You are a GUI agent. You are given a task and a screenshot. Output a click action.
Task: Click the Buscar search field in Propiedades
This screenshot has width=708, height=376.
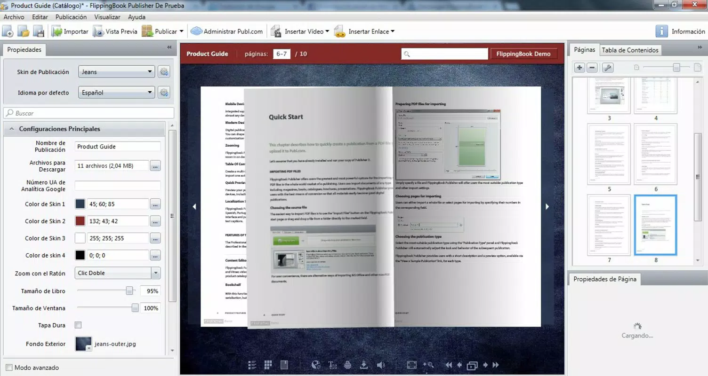click(x=89, y=113)
